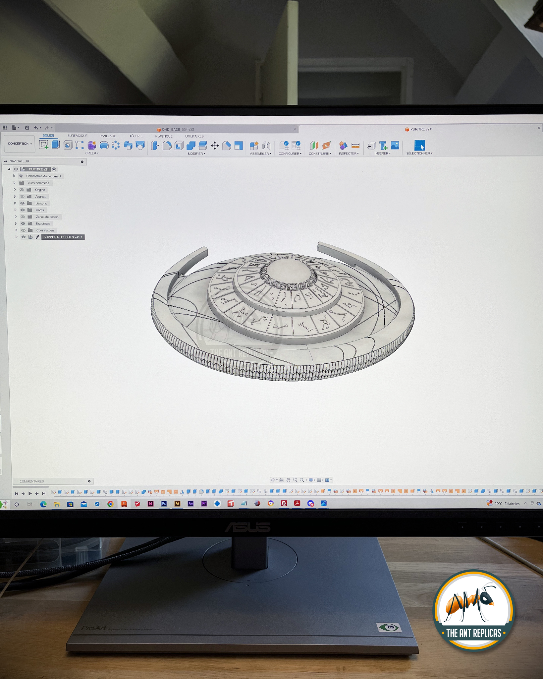Image resolution: width=543 pixels, height=679 pixels.
Task: Open the ASSEMBLER dropdown menu
Action: pos(261,154)
